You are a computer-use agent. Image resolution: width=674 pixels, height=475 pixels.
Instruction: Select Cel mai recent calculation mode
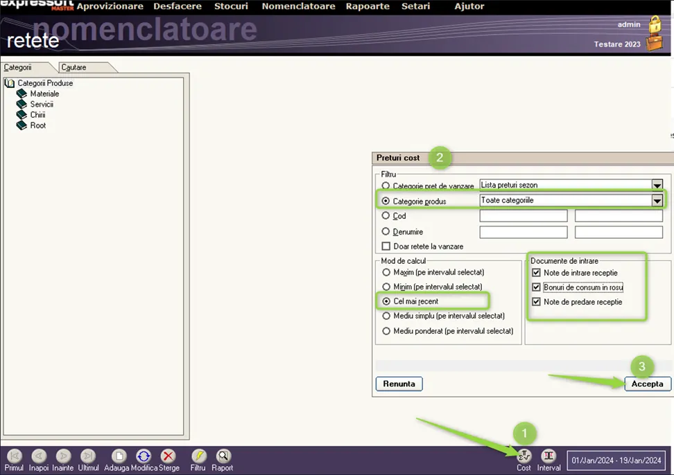point(386,301)
